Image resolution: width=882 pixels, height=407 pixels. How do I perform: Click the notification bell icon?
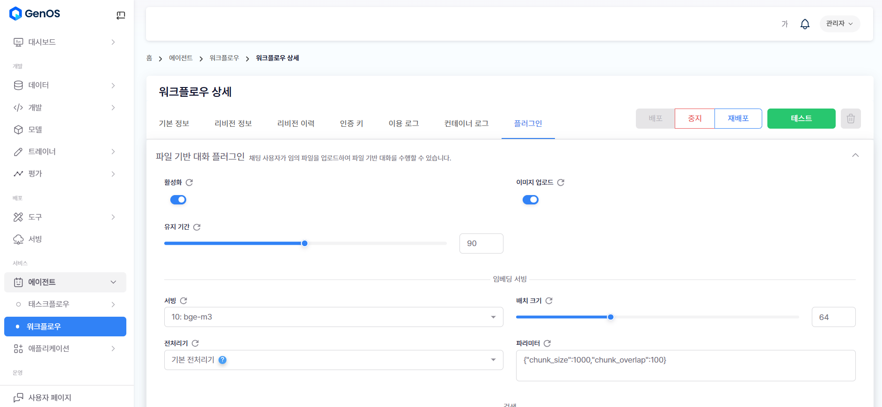[x=804, y=24]
